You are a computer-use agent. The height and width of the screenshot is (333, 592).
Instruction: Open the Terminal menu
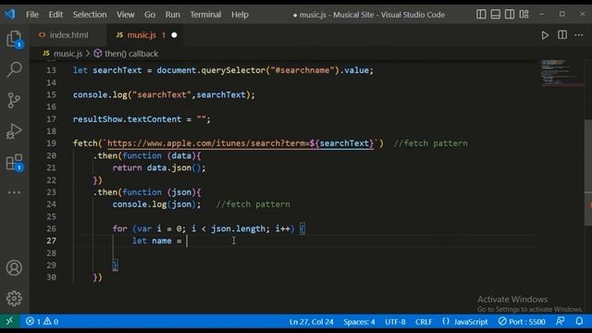click(205, 15)
